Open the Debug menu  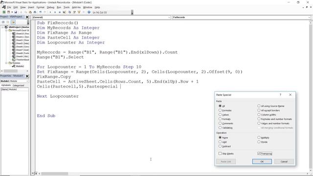50,7
